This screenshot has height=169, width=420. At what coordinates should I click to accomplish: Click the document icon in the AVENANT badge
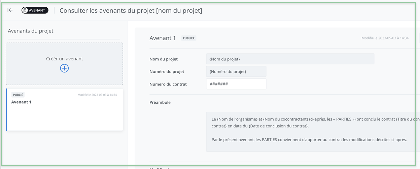pyautogui.click(x=25, y=10)
